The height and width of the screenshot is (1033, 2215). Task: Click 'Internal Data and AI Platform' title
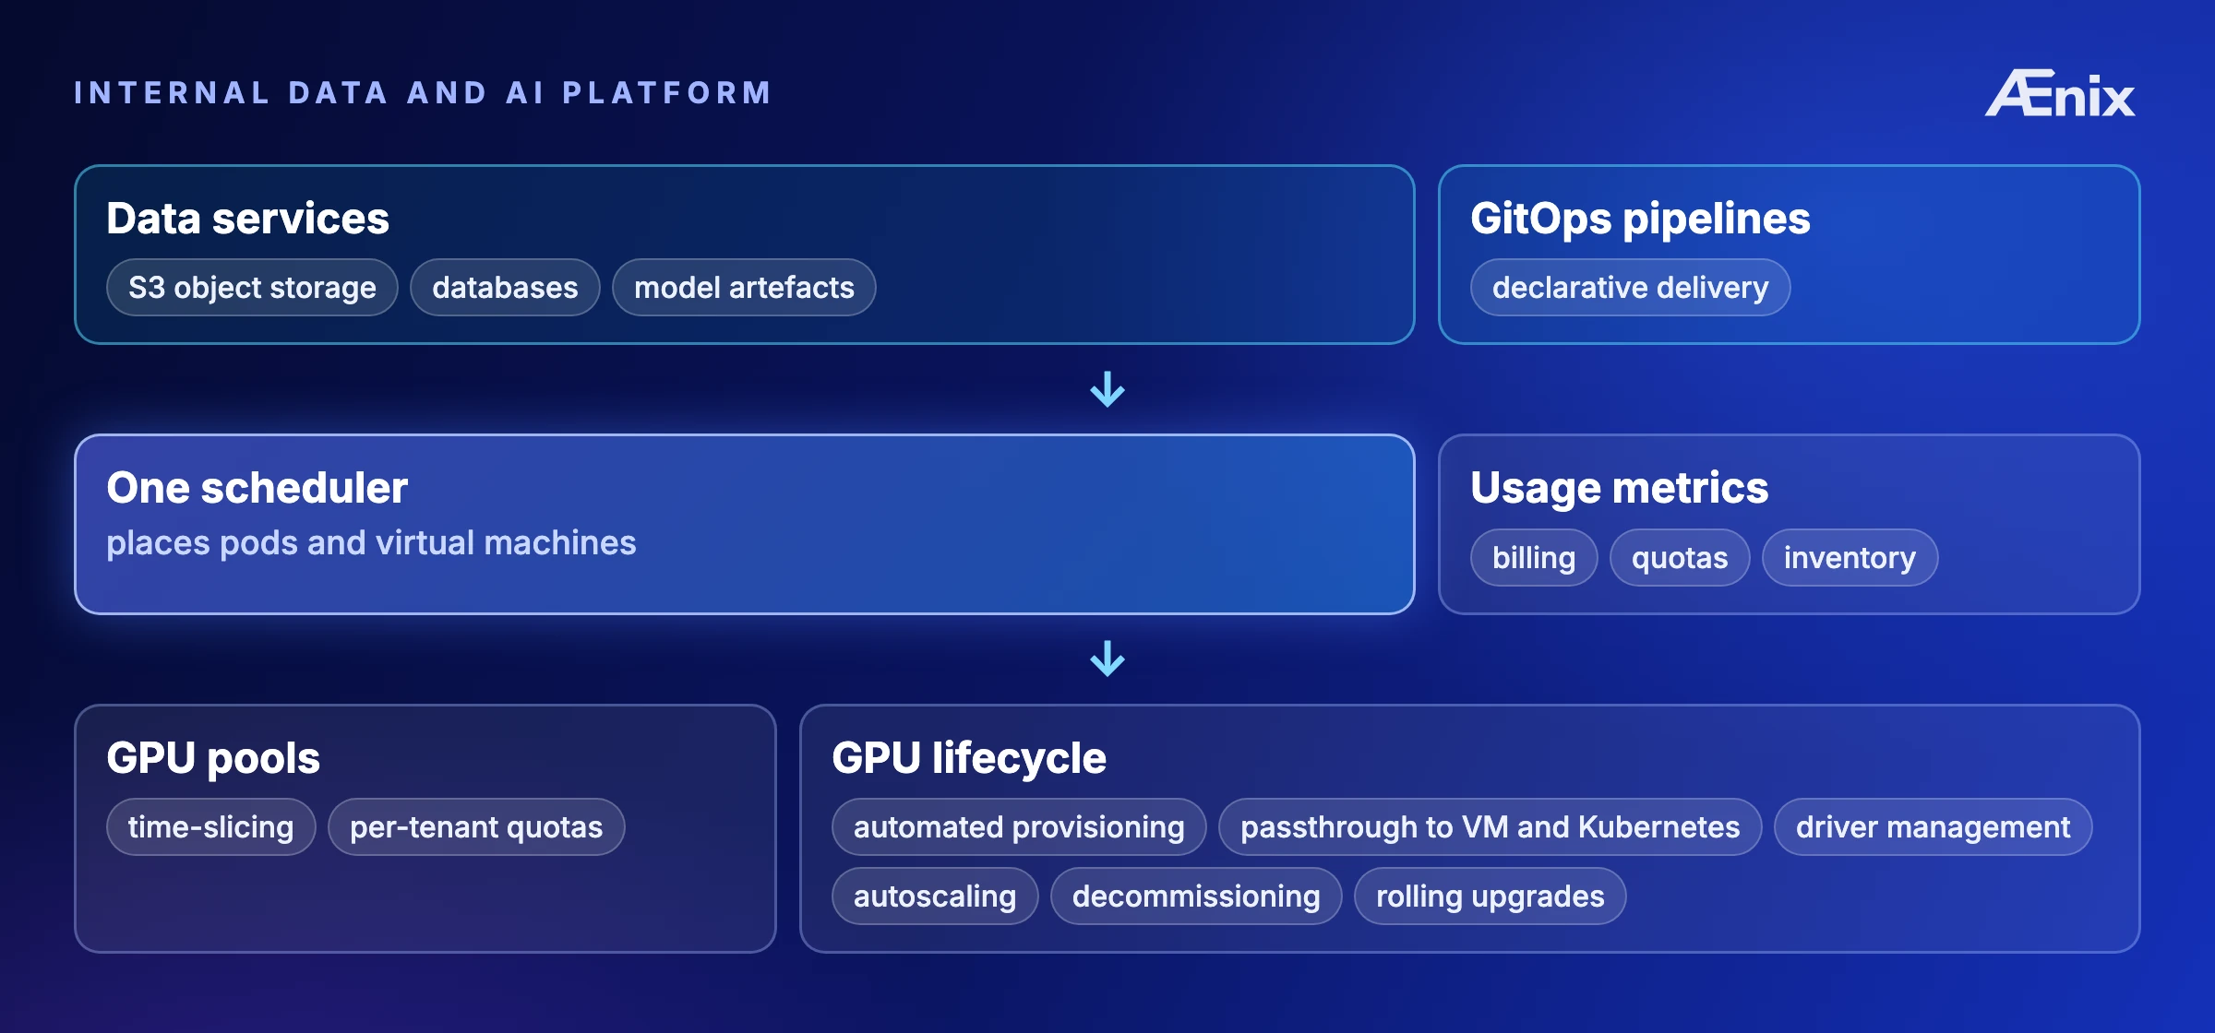(x=422, y=93)
